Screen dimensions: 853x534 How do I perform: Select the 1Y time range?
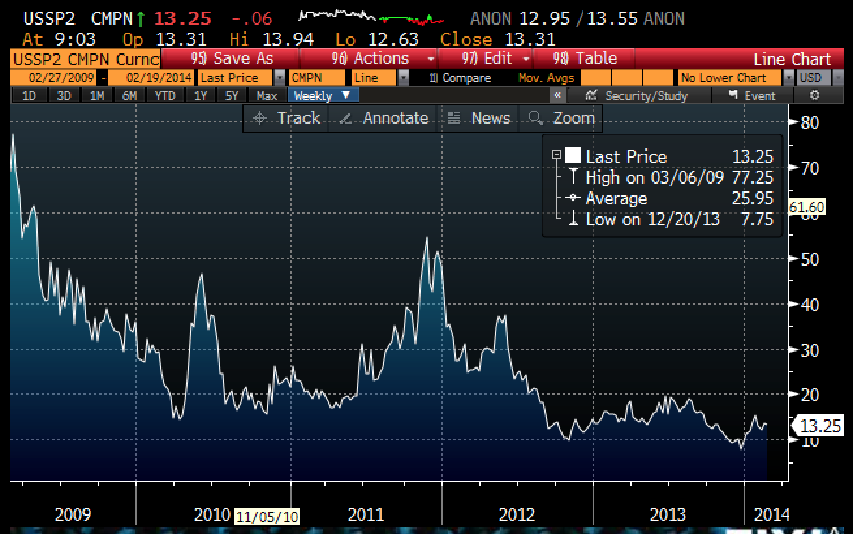(201, 96)
